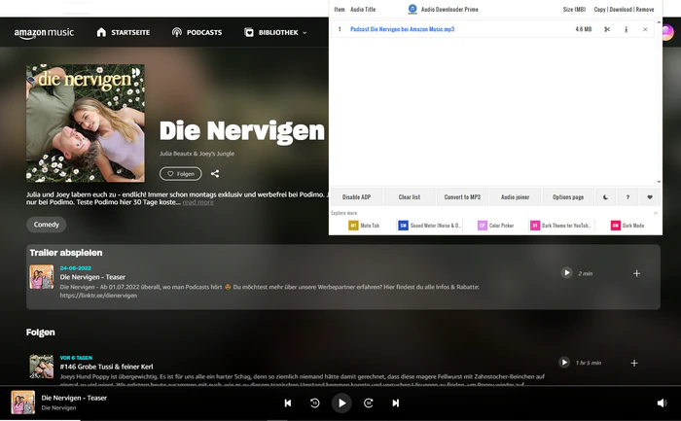Image resolution: width=681 pixels, height=421 pixels.
Task: Close the Explore more section
Action: tap(656, 213)
